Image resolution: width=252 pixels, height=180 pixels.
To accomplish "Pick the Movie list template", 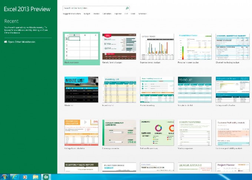I will tap(81, 91).
